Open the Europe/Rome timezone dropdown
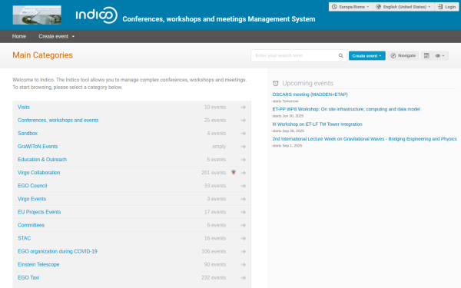 (350, 7)
